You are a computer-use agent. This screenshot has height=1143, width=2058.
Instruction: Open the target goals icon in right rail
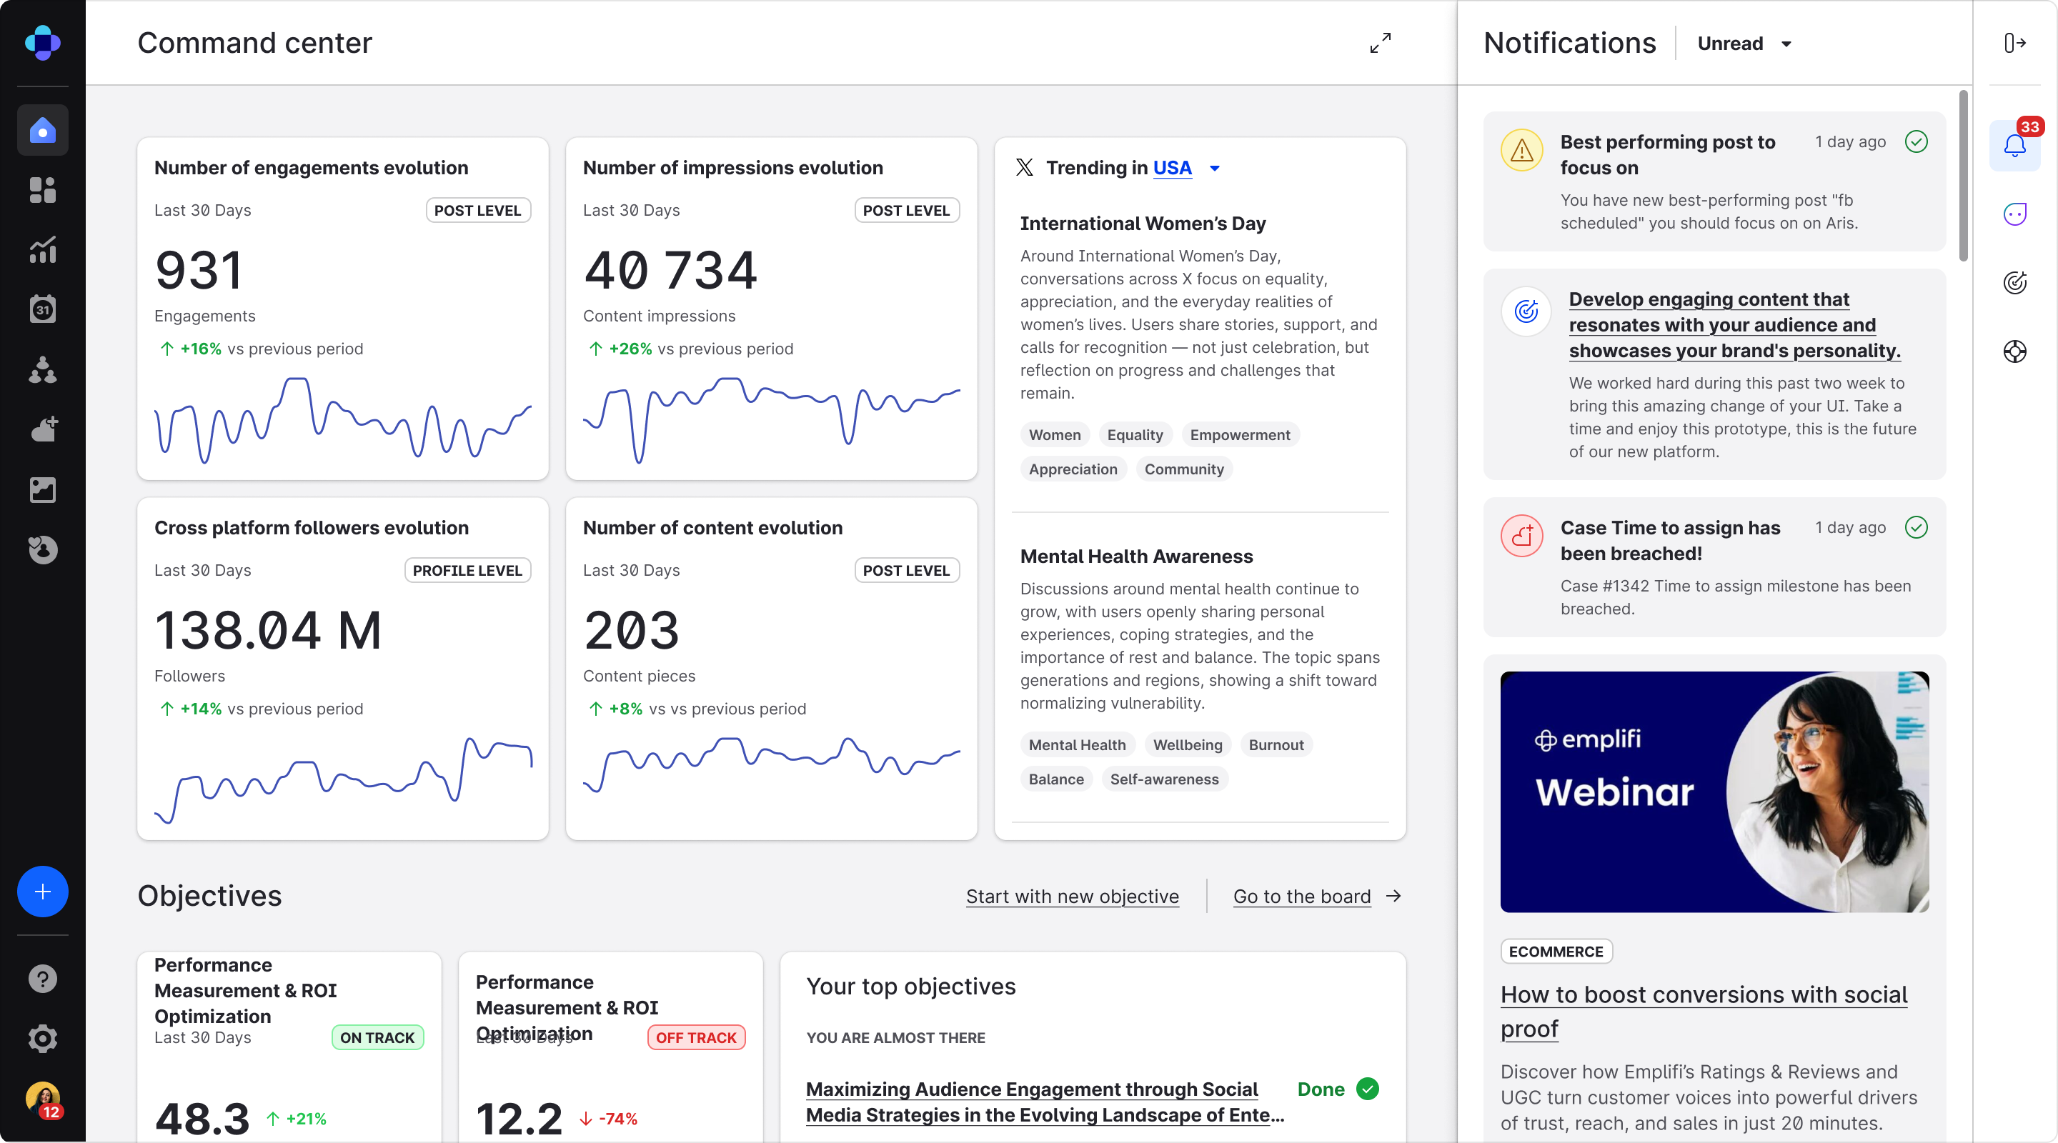[x=2015, y=283]
